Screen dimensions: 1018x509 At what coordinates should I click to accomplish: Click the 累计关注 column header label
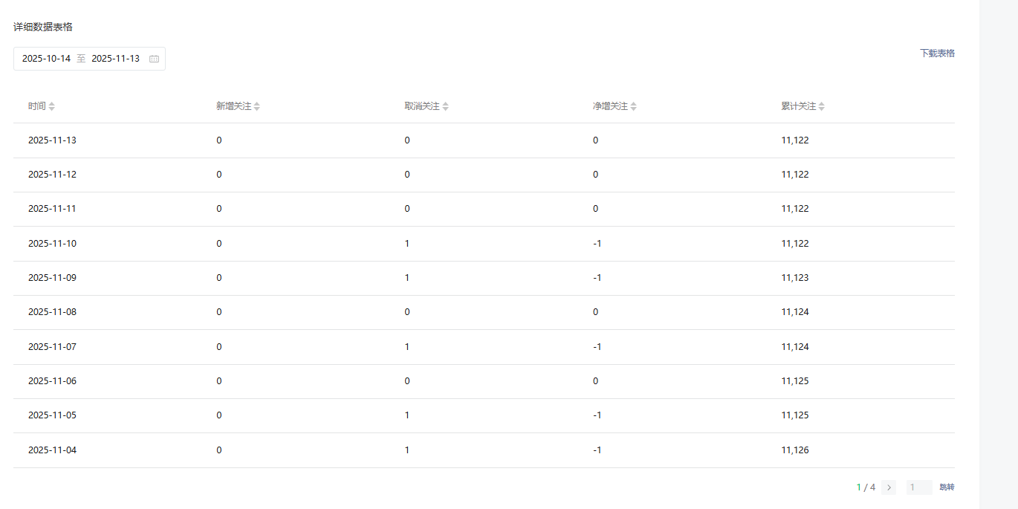[x=798, y=106]
